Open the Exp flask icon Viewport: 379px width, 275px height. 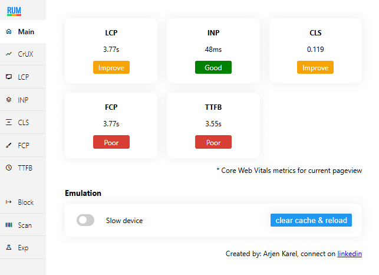[9, 247]
